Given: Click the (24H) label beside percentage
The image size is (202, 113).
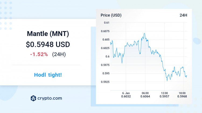Looking at the screenshot, I should pyautogui.click(x=59, y=54).
